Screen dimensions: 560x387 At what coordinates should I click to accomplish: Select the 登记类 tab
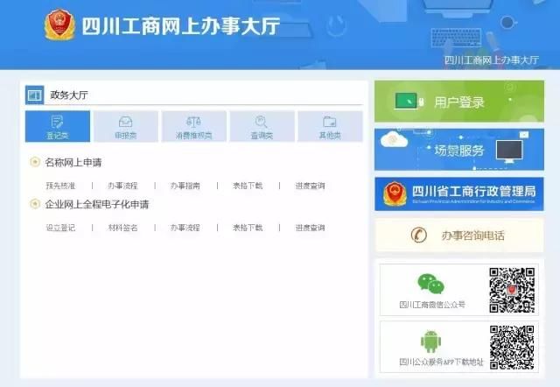point(58,126)
